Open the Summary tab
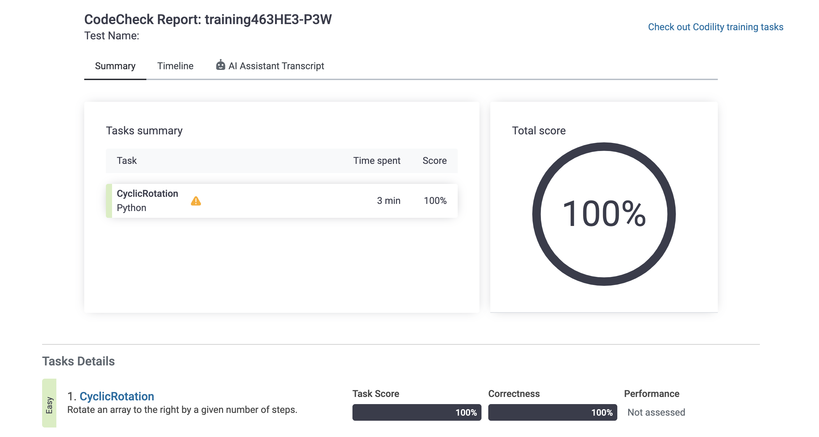The image size is (819, 437). click(115, 66)
